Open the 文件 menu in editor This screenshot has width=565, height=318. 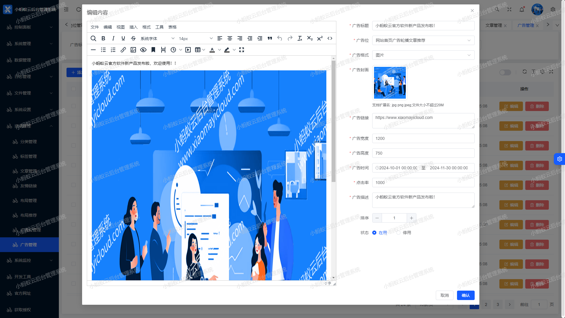pos(95,27)
